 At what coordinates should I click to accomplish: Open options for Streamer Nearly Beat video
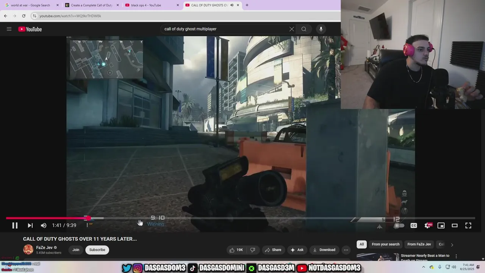[x=456, y=256]
